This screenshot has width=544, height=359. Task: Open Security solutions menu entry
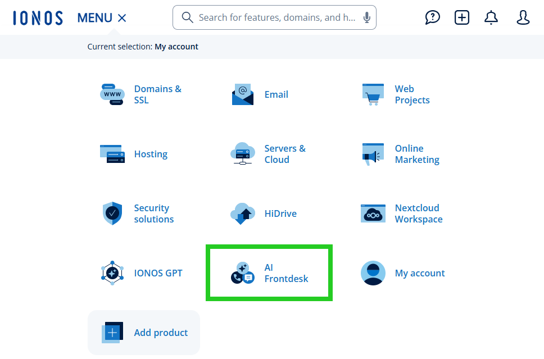(153, 213)
